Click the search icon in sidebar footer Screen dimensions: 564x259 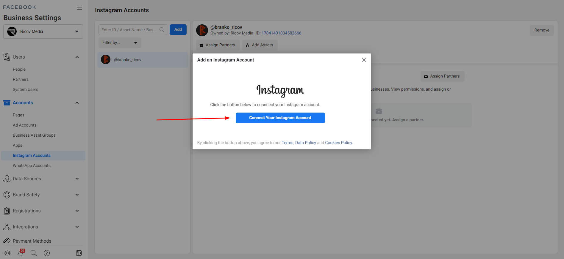pos(34,253)
